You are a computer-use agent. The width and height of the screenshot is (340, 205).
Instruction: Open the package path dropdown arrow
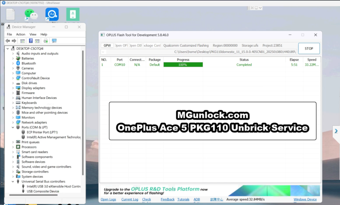coord(103,52)
